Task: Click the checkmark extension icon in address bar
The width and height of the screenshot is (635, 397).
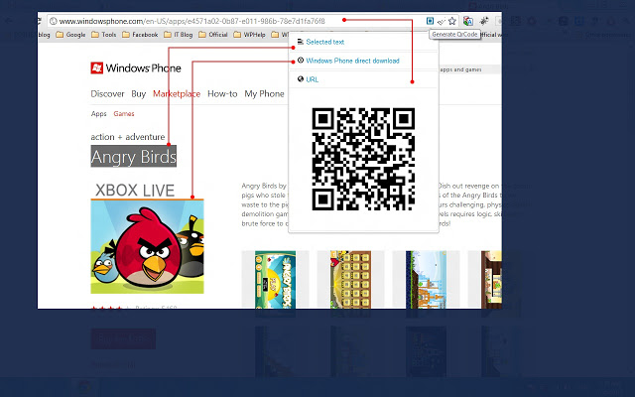Action: (x=442, y=21)
